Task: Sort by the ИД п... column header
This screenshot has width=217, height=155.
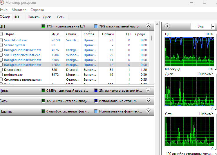Action: pos(57,34)
